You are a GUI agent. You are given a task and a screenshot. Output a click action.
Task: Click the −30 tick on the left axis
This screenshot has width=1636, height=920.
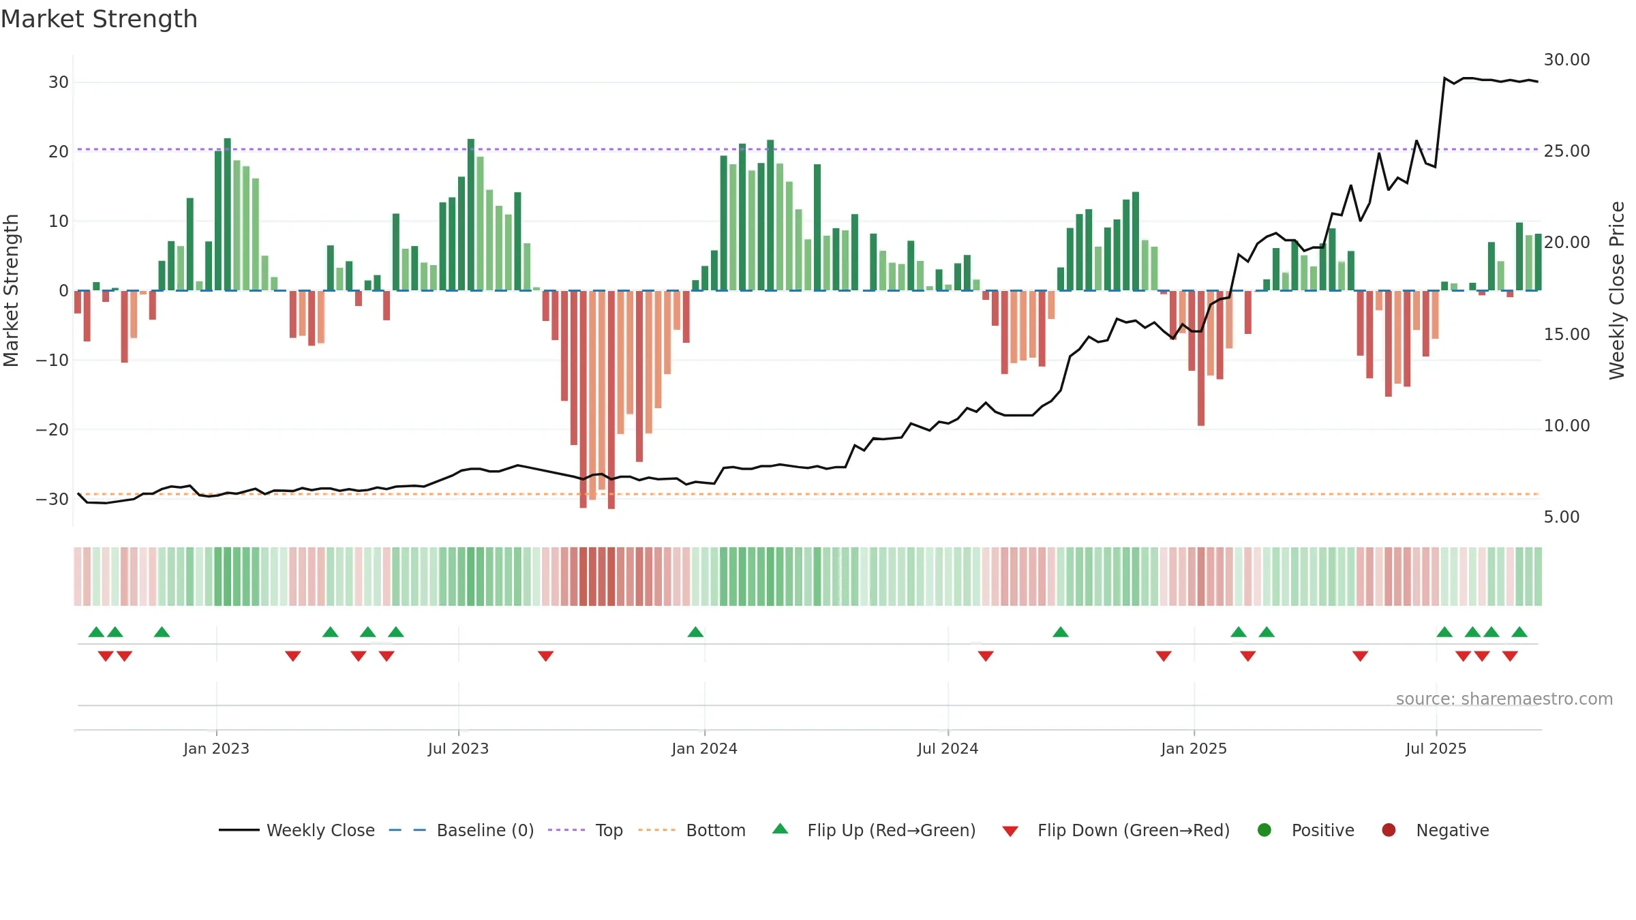point(52,500)
